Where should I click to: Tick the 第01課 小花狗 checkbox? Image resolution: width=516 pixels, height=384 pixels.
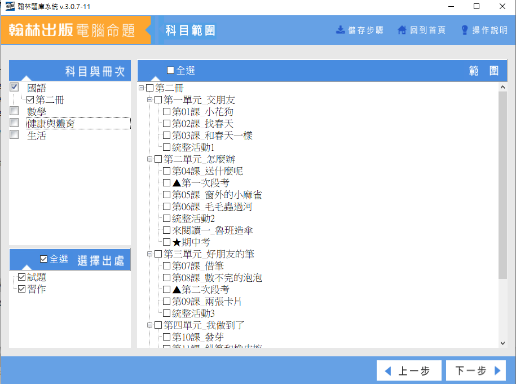pyautogui.click(x=166, y=112)
